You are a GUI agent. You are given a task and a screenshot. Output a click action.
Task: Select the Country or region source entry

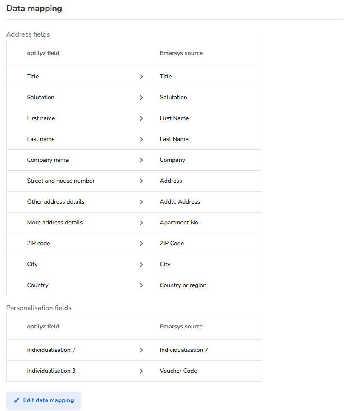183,285
